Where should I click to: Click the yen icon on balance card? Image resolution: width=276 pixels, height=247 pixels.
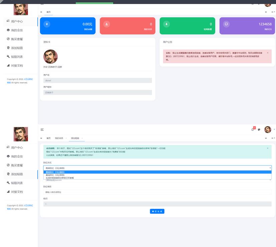pos(47,24)
